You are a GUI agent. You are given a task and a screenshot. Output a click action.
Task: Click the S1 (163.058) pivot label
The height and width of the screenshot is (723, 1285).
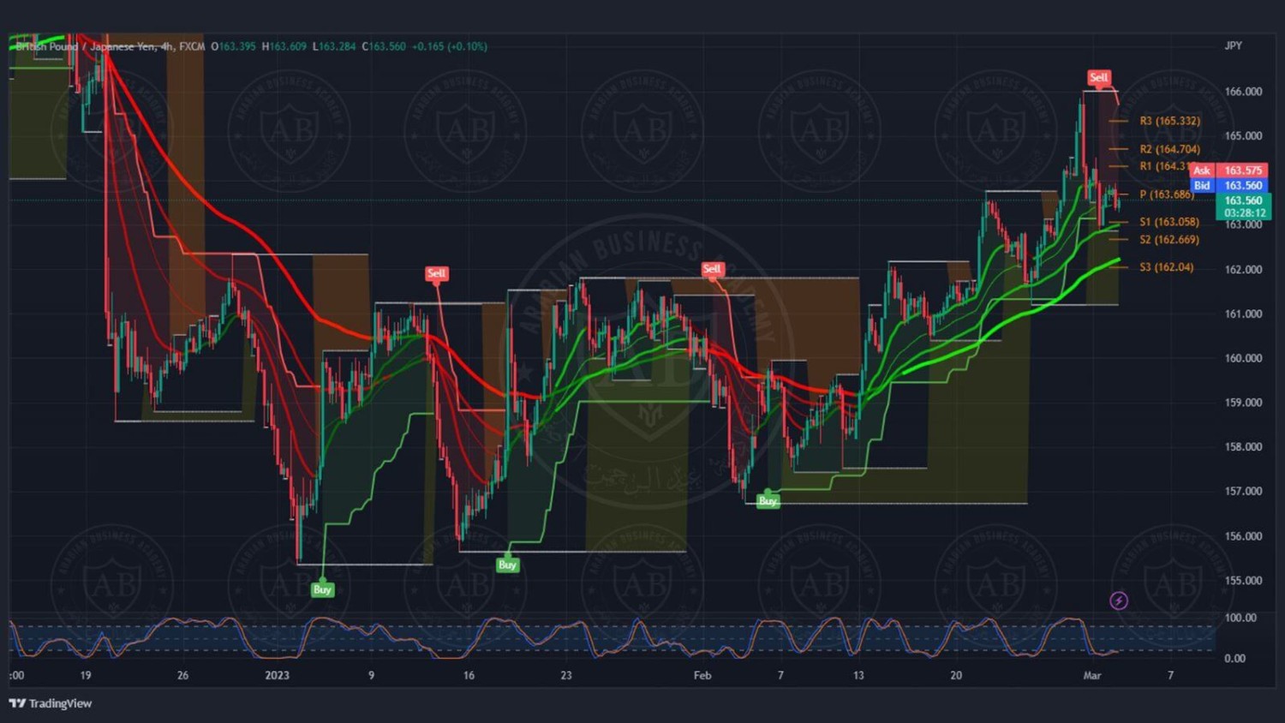click(x=1169, y=222)
